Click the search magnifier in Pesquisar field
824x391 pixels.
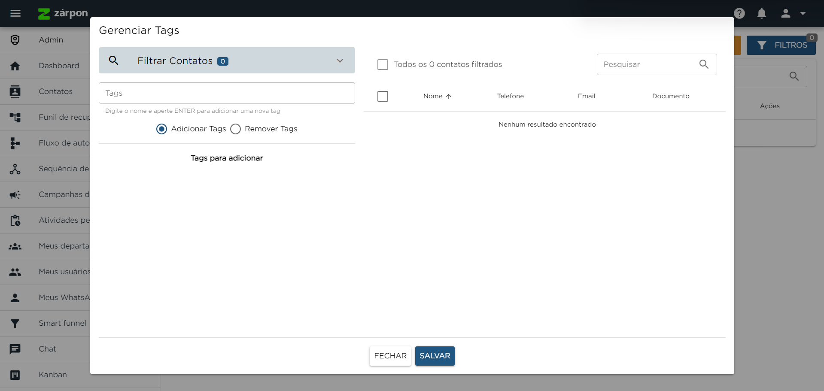coord(703,64)
